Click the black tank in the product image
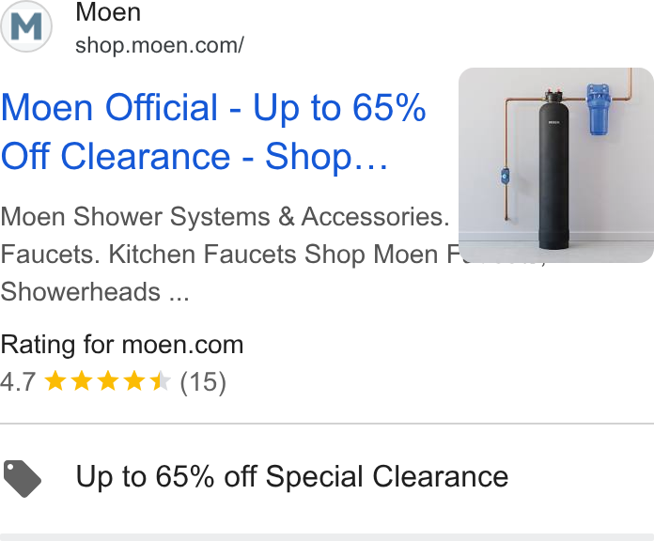 (x=553, y=173)
